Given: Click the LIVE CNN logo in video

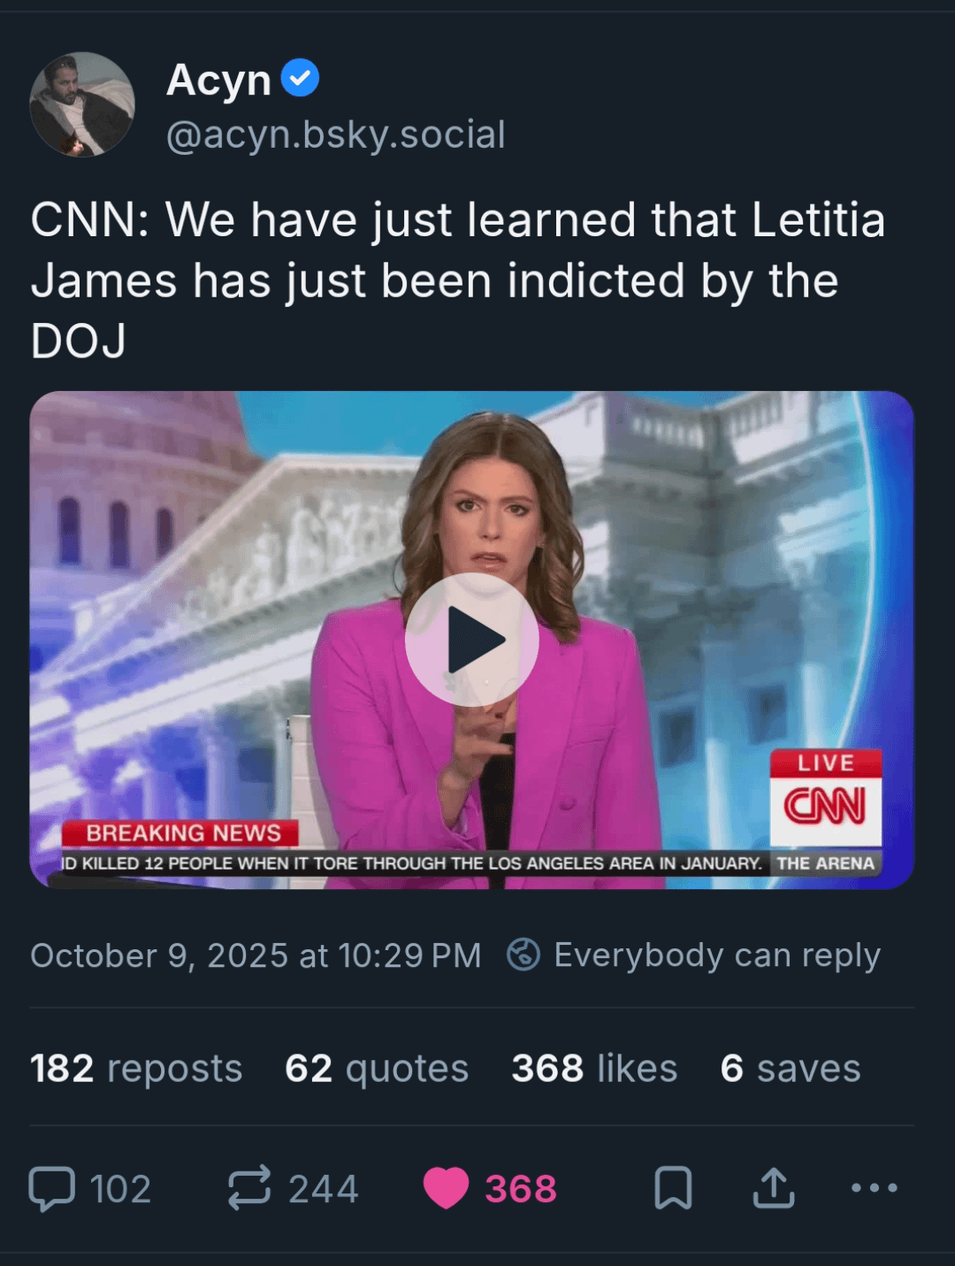Looking at the screenshot, I should coord(825,798).
